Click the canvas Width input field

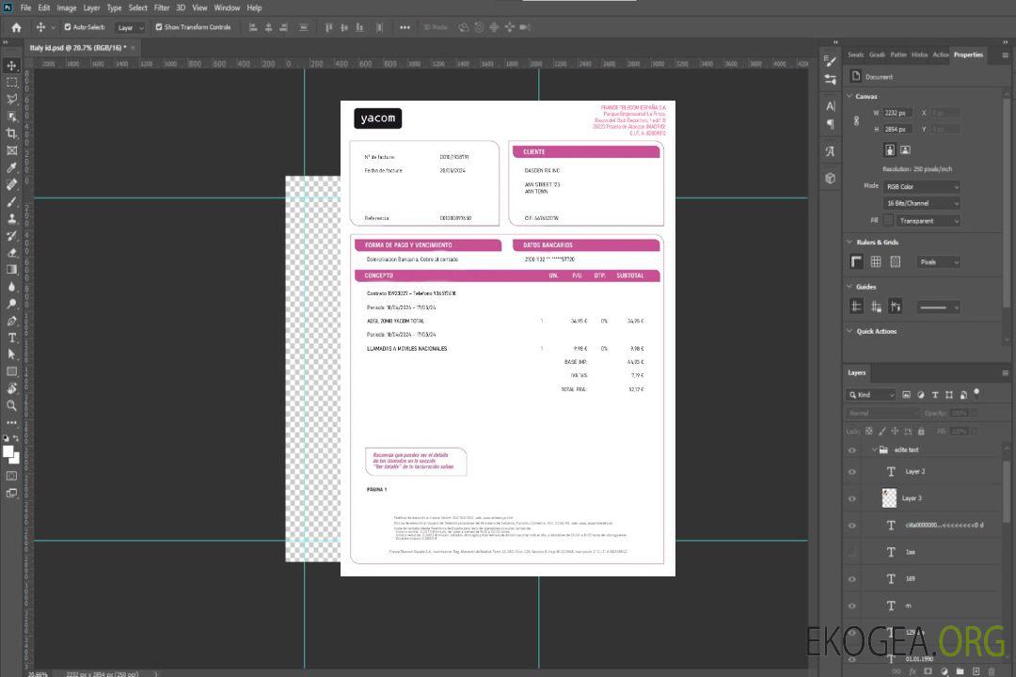(x=897, y=113)
